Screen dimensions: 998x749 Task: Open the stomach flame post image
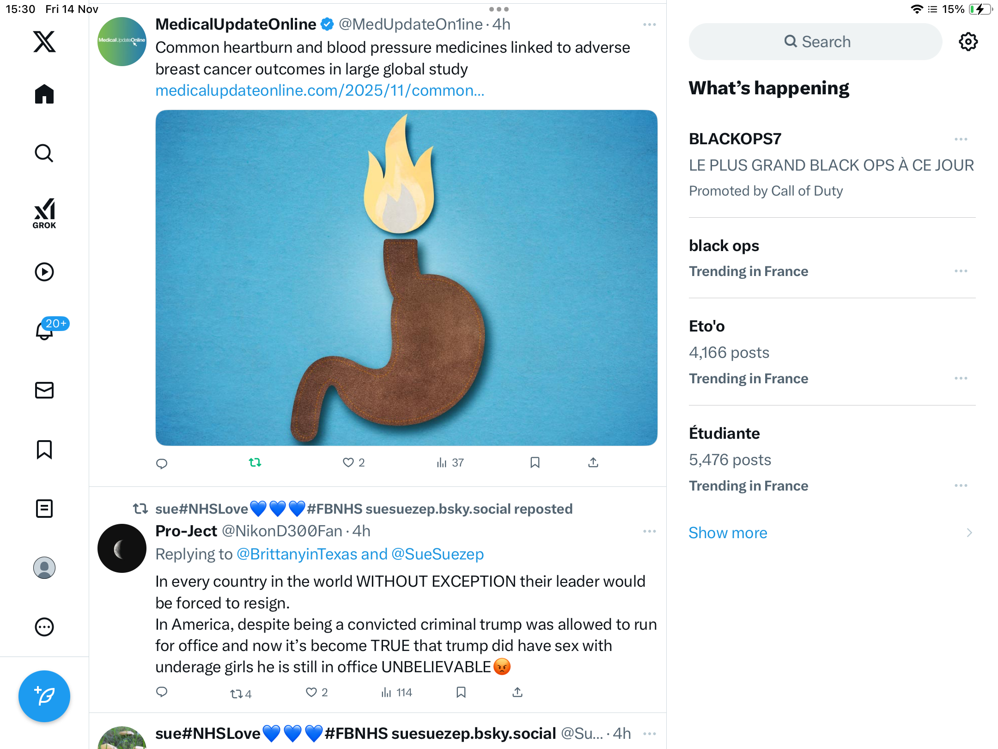(x=406, y=277)
